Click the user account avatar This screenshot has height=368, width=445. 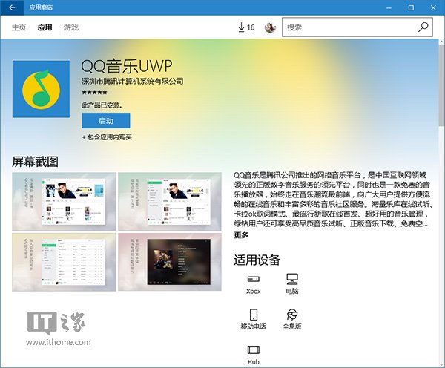270,27
